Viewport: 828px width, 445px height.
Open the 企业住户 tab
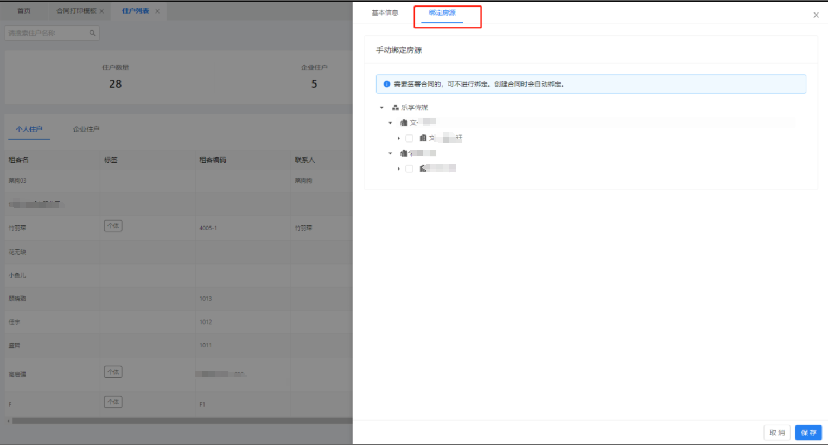(x=86, y=130)
